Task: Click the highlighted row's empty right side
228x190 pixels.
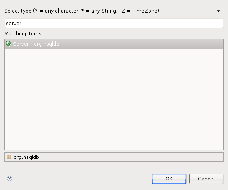Action: (152, 44)
